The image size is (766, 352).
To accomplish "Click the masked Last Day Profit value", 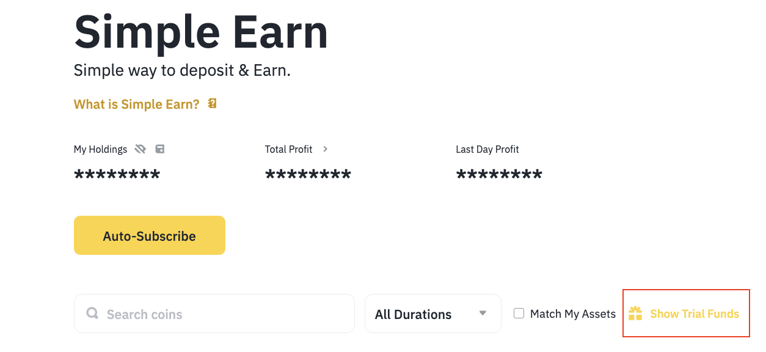I will (x=499, y=175).
